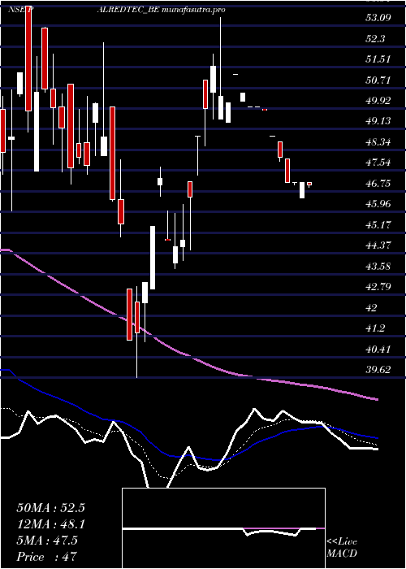Viewport: 406px width, 569px height.
Task: Click the 49.13 price axis label
Action: [378, 121]
